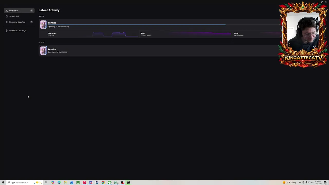
Task: Click the Latest Activity heading
Action: click(49, 10)
